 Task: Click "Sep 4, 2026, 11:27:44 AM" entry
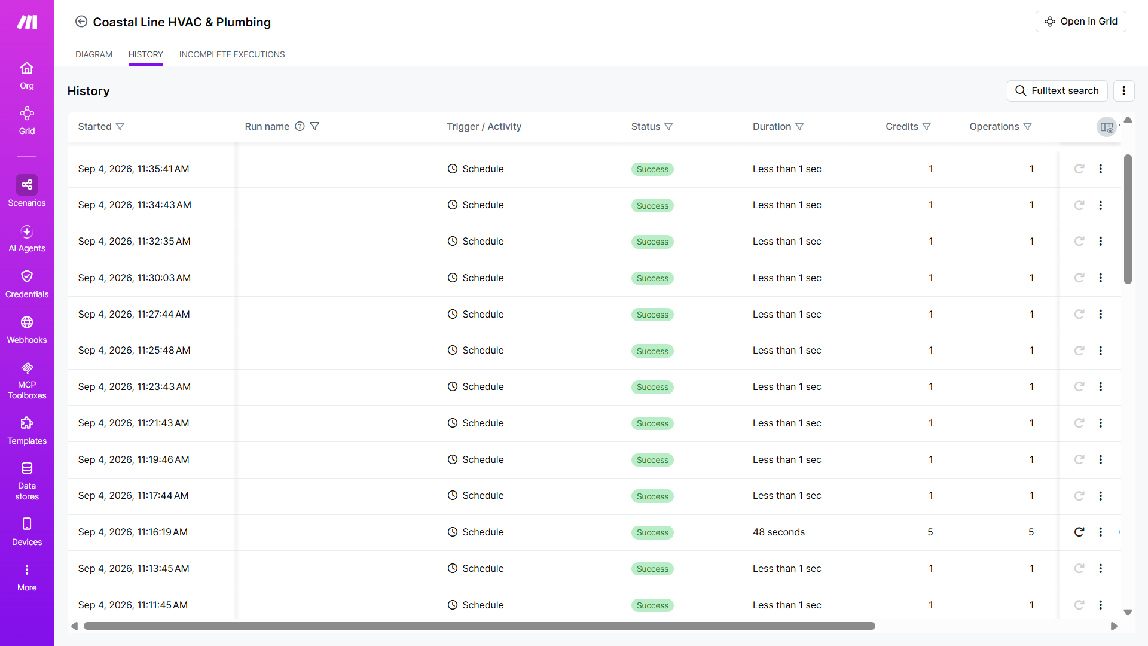[x=134, y=314]
